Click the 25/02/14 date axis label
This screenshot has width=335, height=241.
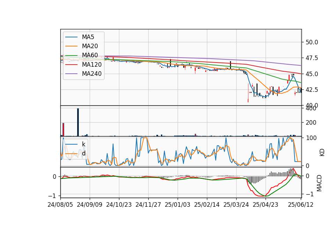207,205
